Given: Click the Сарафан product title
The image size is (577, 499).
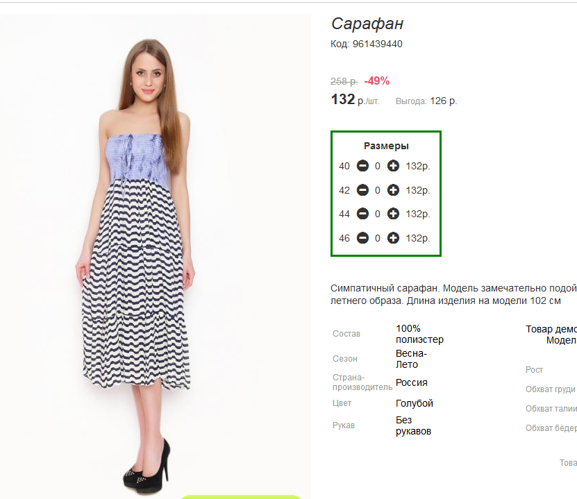Looking at the screenshot, I should (x=367, y=24).
